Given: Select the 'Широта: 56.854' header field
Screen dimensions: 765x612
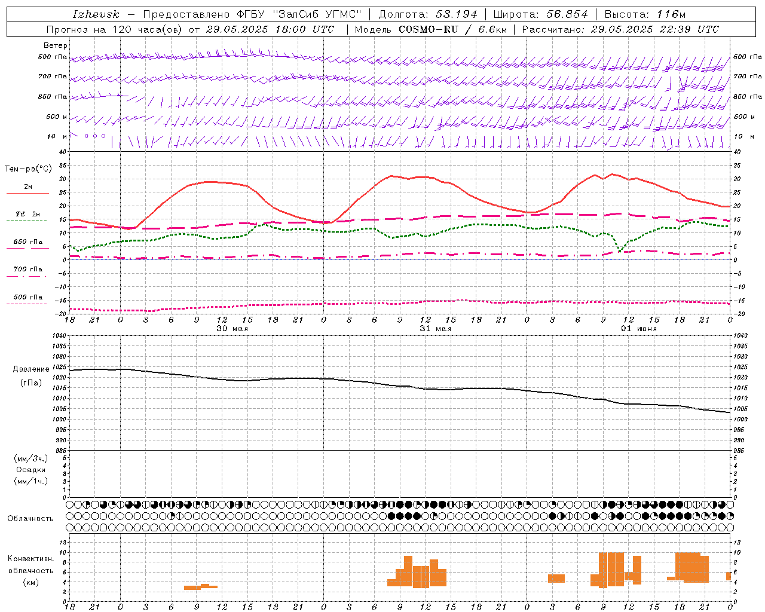Looking at the screenshot, I should click(x=540, y=14).
